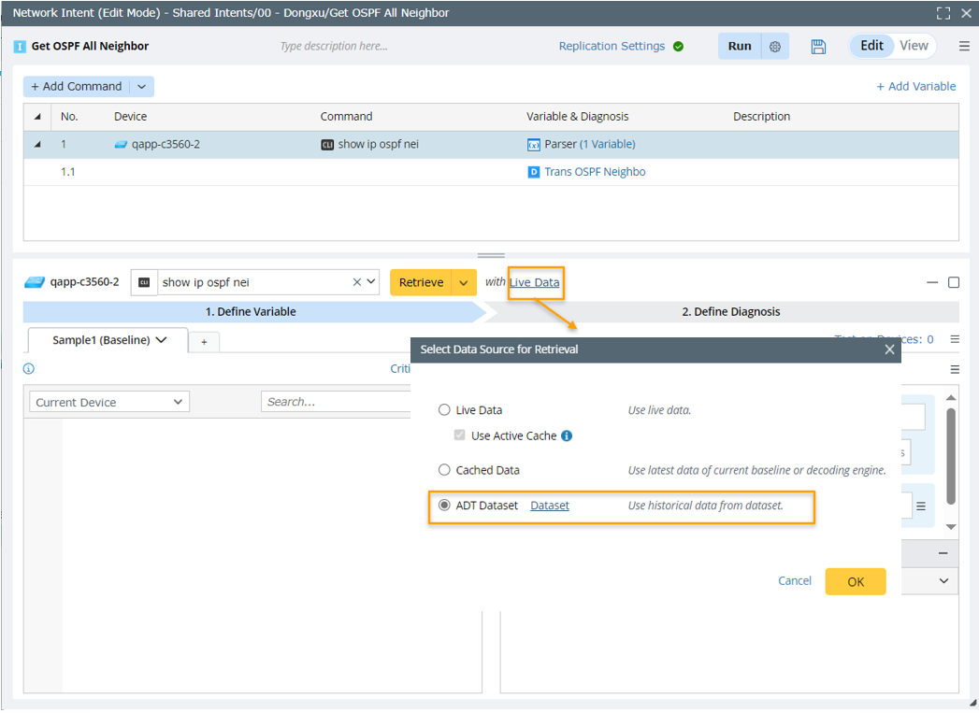
Task: Click the Trans OSPF Neighbo diagnosis icon
Action: (533, 172)
